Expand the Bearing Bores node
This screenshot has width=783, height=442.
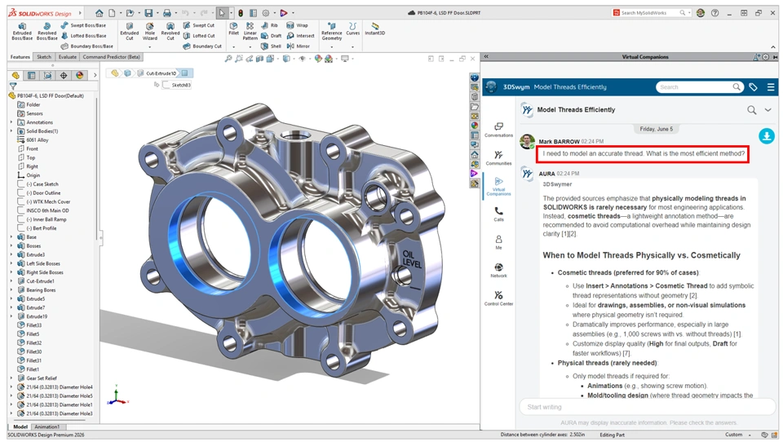tap(11, 290)
